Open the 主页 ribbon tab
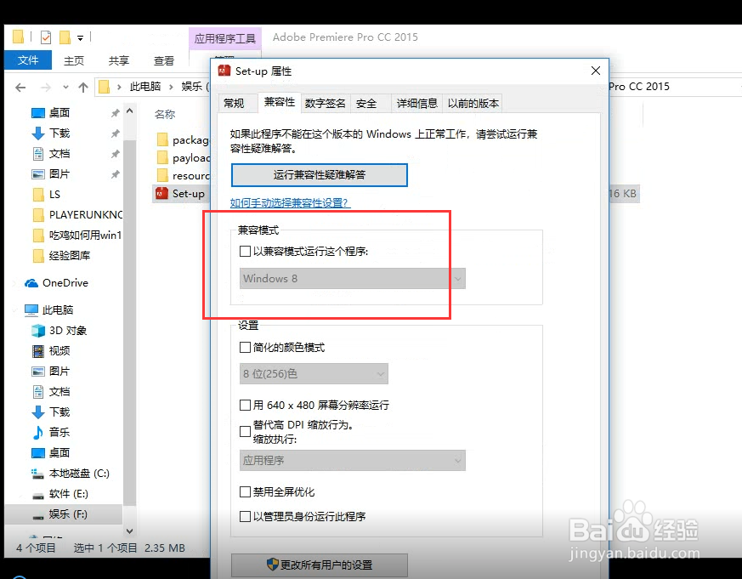The image size is (742, 579). [74, 60]
